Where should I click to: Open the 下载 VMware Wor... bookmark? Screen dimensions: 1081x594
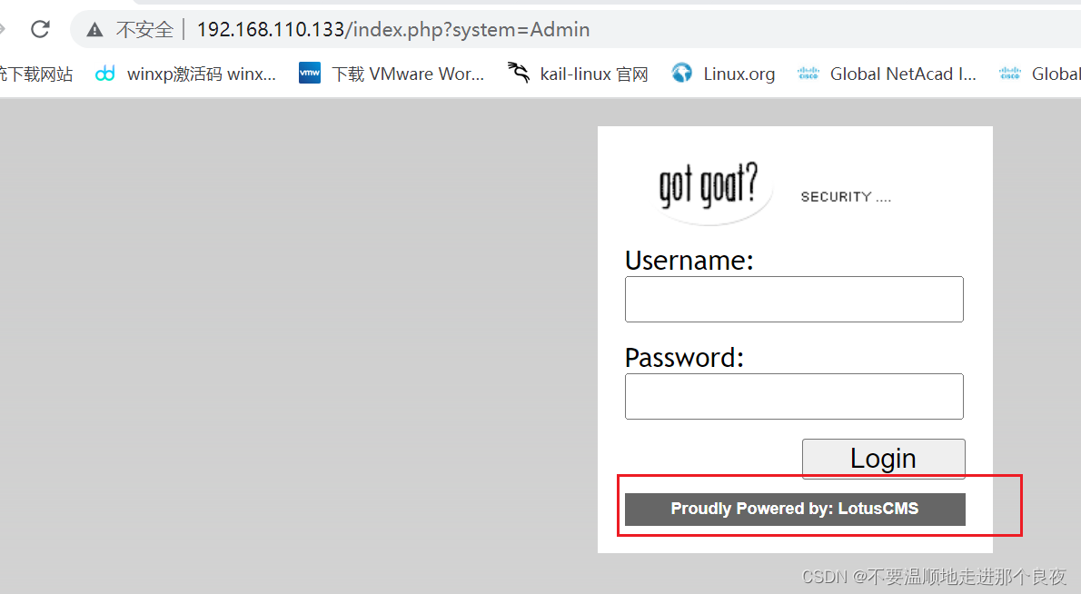[x=408, y=74]
